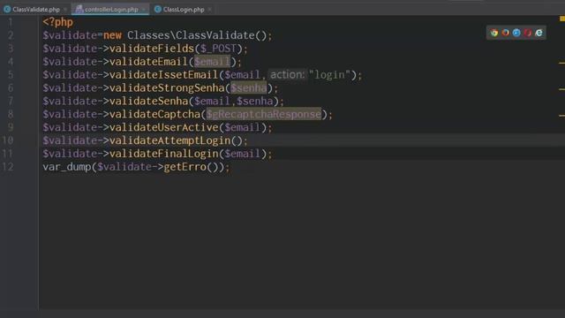Click line number 12 in gutter
The width and height of the screenshot is (565, 318).
[x=8, y=167]
